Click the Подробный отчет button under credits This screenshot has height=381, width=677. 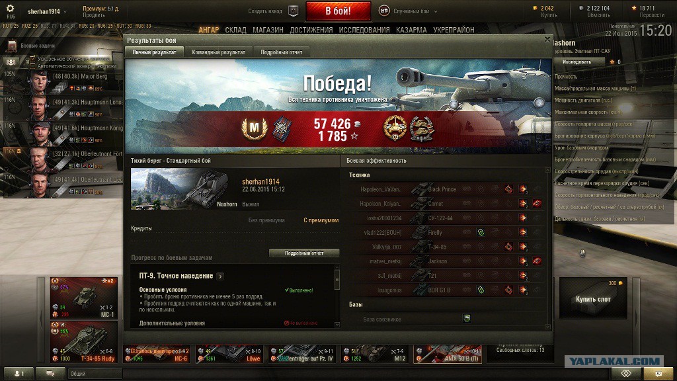304,253
